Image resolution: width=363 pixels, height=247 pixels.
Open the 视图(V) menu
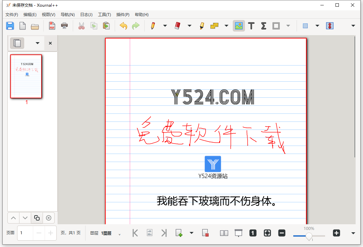click(48, 14)
